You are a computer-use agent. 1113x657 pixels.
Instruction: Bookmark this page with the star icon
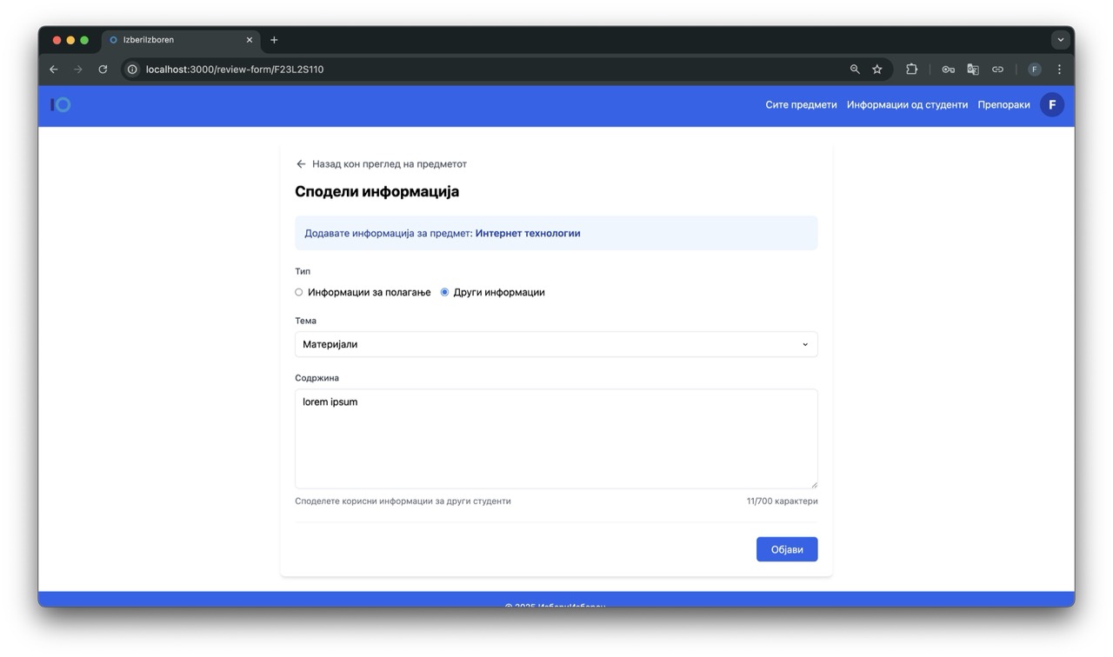(x=877, y=70)
